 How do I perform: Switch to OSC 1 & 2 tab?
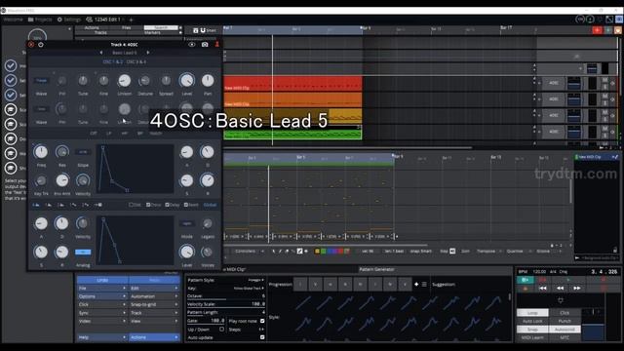tap(113, 62)
